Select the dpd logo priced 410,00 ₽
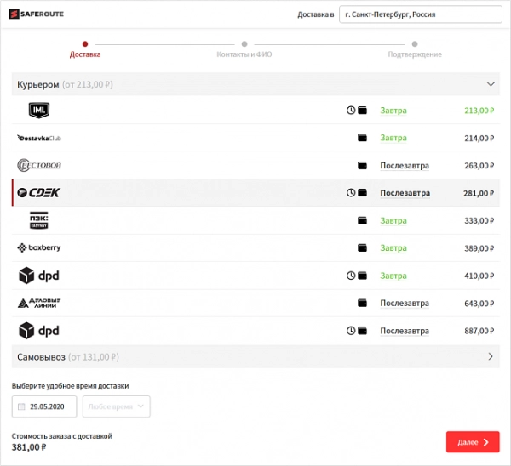 (39, 276)
